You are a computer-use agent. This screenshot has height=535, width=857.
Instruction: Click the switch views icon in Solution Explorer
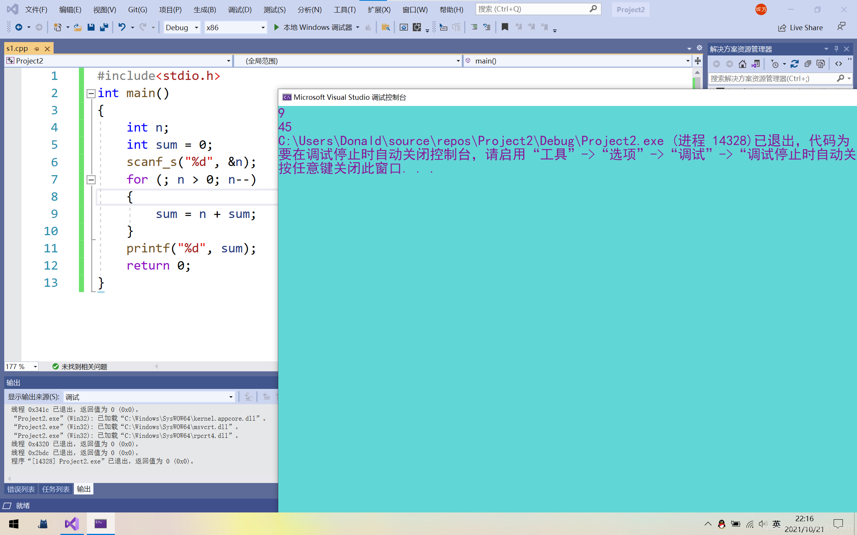point(756,64)
